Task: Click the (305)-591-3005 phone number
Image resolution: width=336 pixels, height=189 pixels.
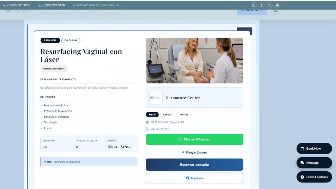Action: click(160, 129)
